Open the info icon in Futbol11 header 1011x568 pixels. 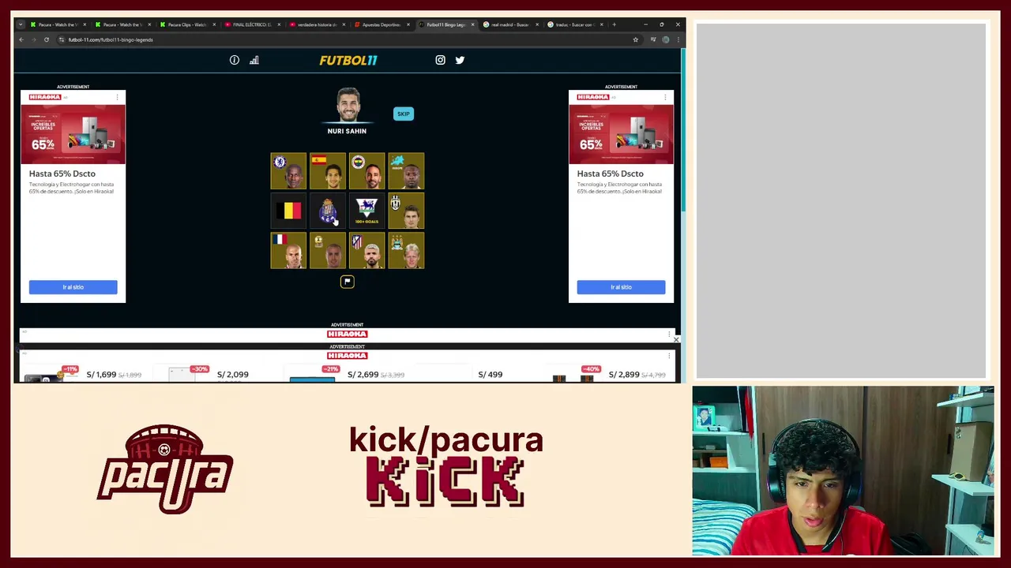point(235,60)
